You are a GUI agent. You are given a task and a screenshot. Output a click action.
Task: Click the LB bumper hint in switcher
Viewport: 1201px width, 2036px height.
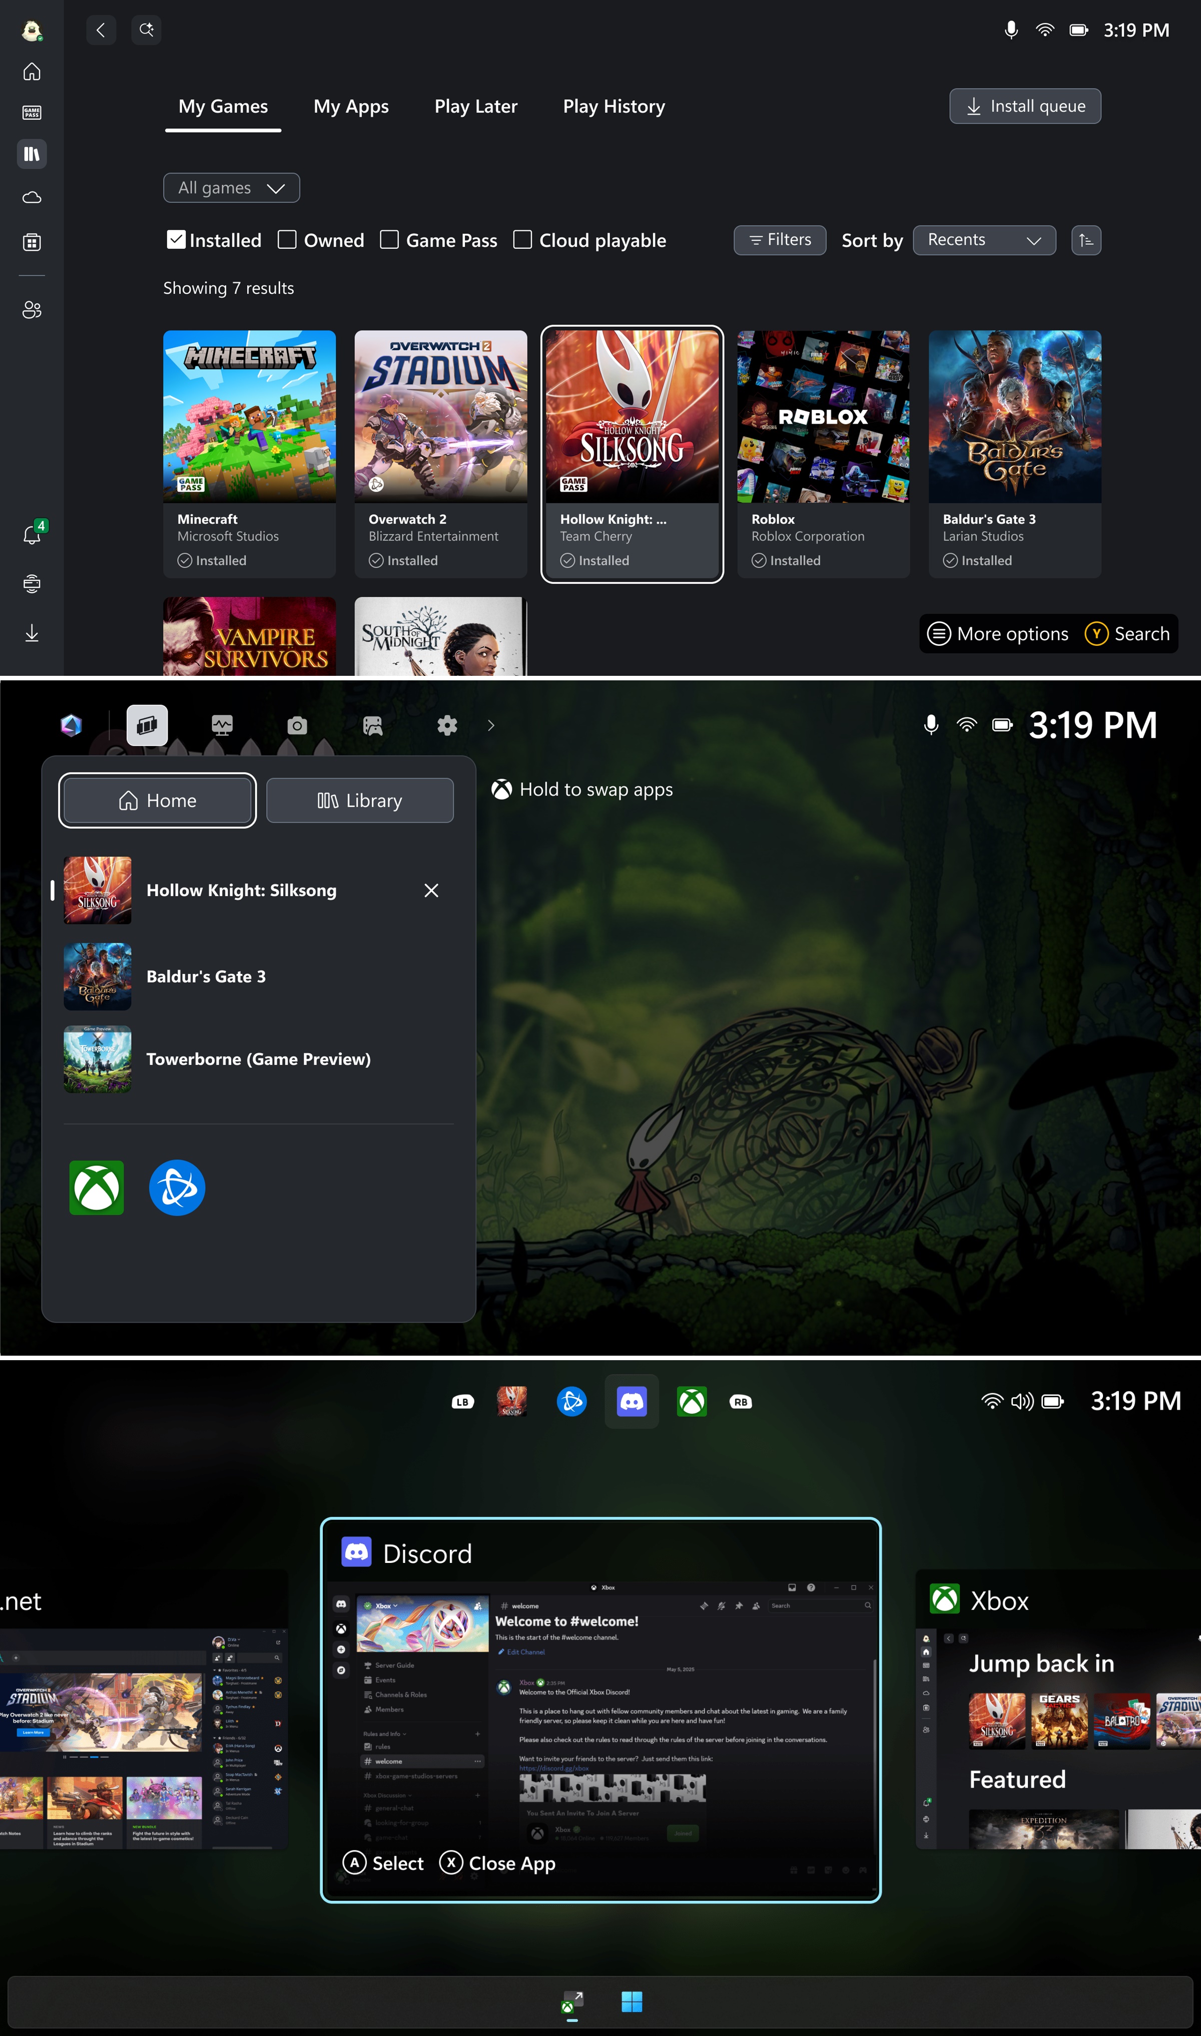462,1402
